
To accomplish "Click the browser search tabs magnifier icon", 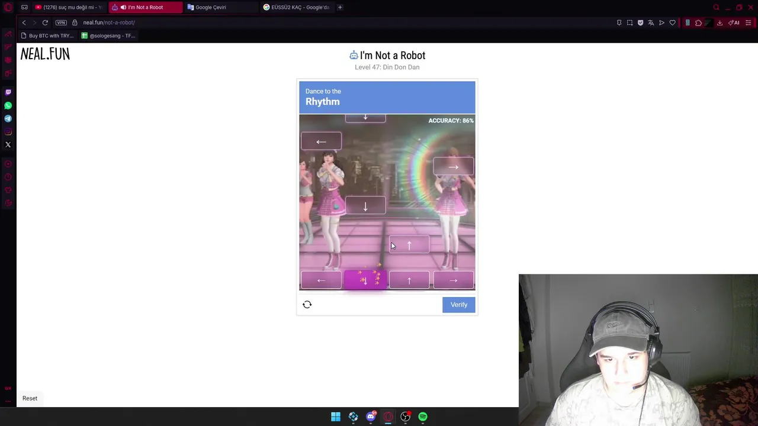I will coord(716,7).
